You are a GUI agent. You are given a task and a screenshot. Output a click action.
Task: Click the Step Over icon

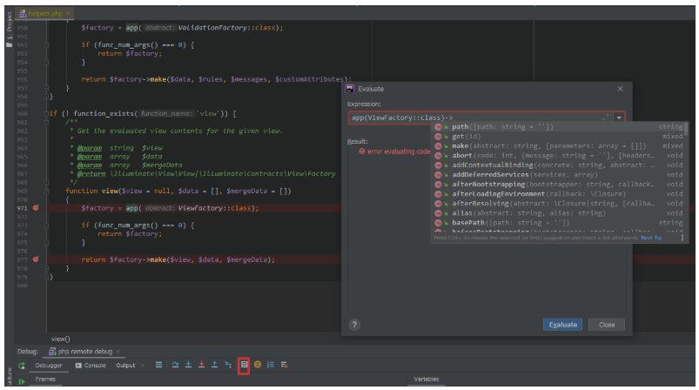point(175,365)
